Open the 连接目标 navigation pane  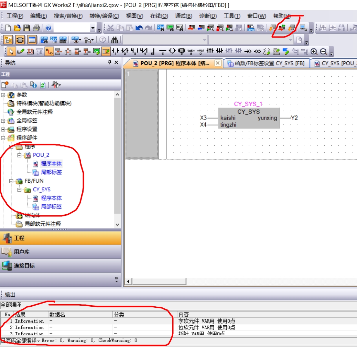[24, 266]
